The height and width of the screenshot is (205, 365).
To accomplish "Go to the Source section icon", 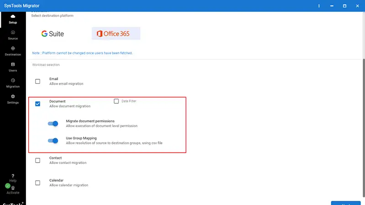I will [x=13, y=32].
